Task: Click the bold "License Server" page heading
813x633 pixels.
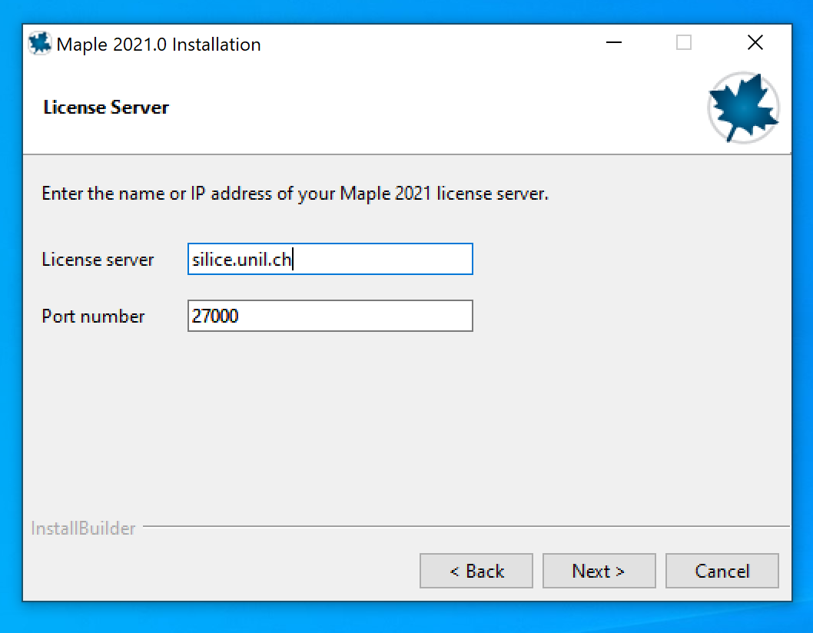Action: 106,107
